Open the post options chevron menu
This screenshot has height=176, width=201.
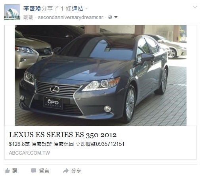195,7
